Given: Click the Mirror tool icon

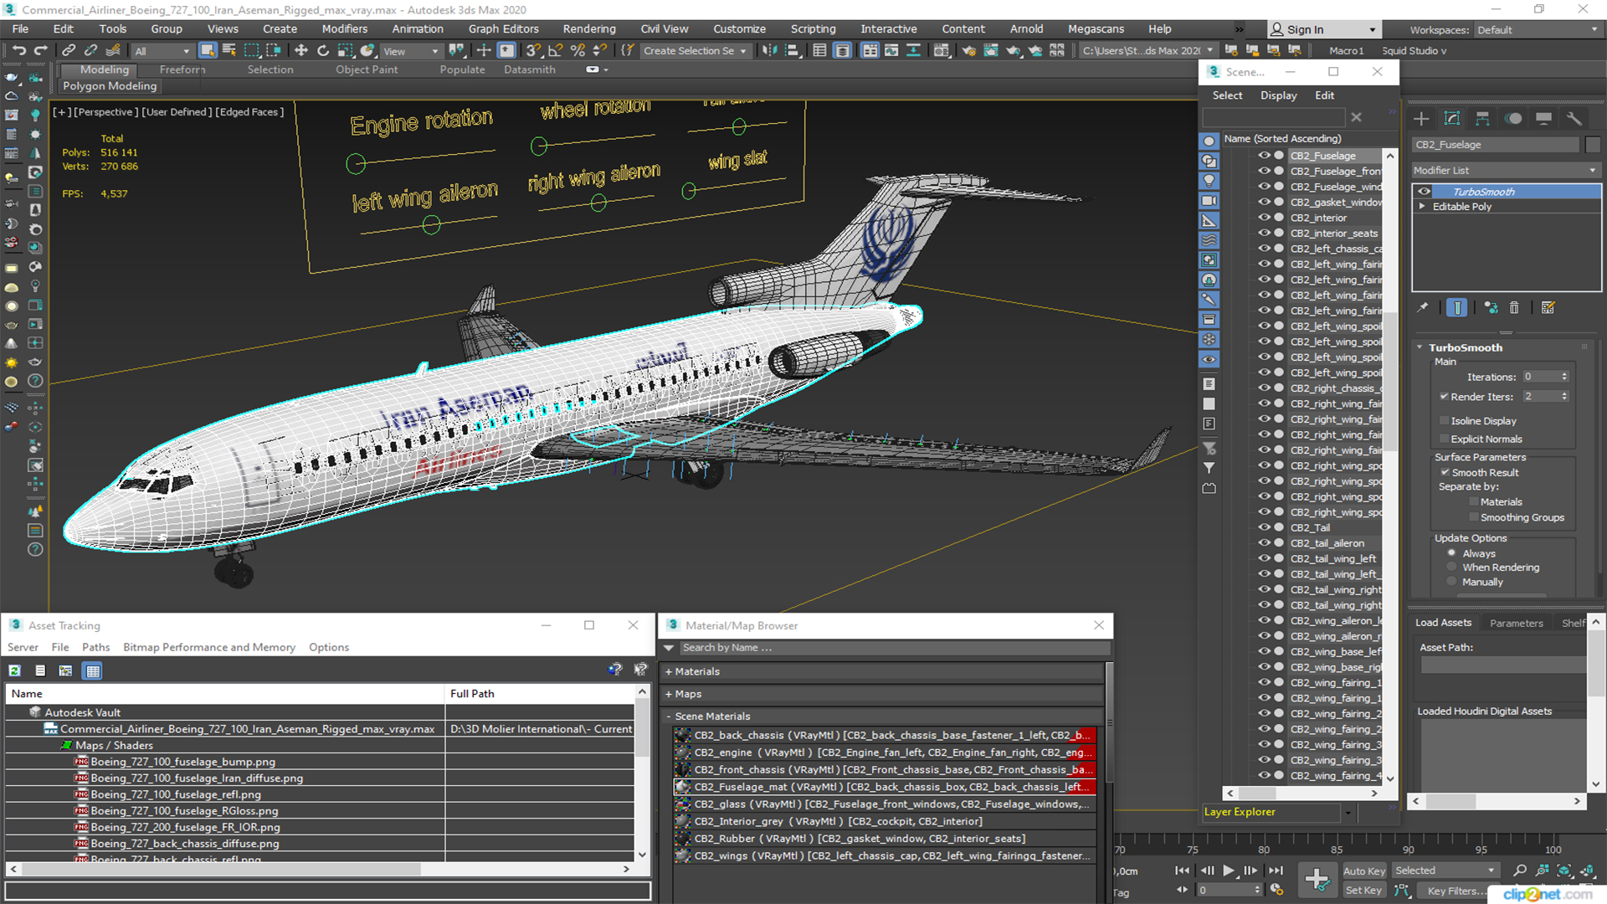Looking at the screenshot, I should (768, 51).
